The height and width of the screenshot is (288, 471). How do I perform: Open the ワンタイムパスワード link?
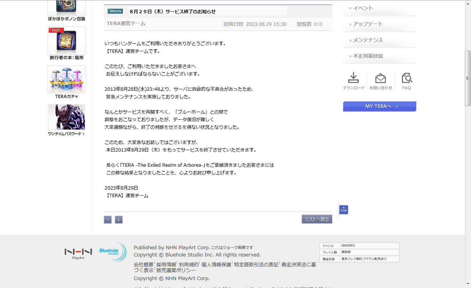point(66,134)
